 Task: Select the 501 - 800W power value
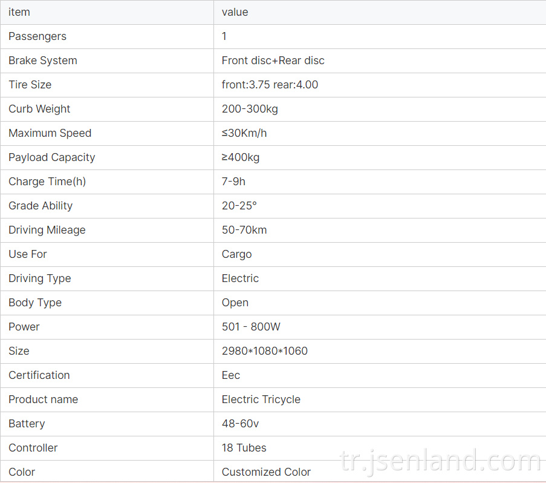(251, 327)
